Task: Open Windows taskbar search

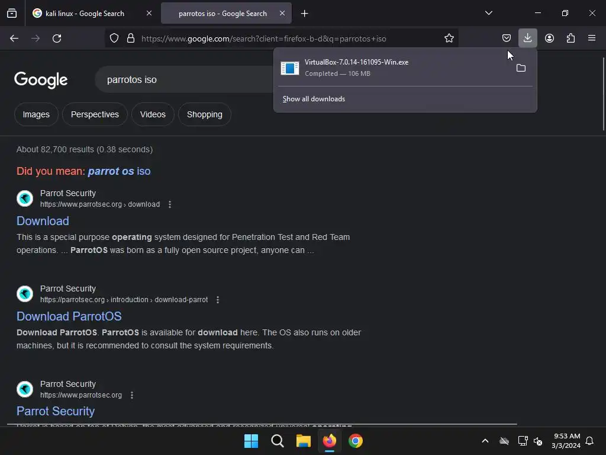Action: 278,441
